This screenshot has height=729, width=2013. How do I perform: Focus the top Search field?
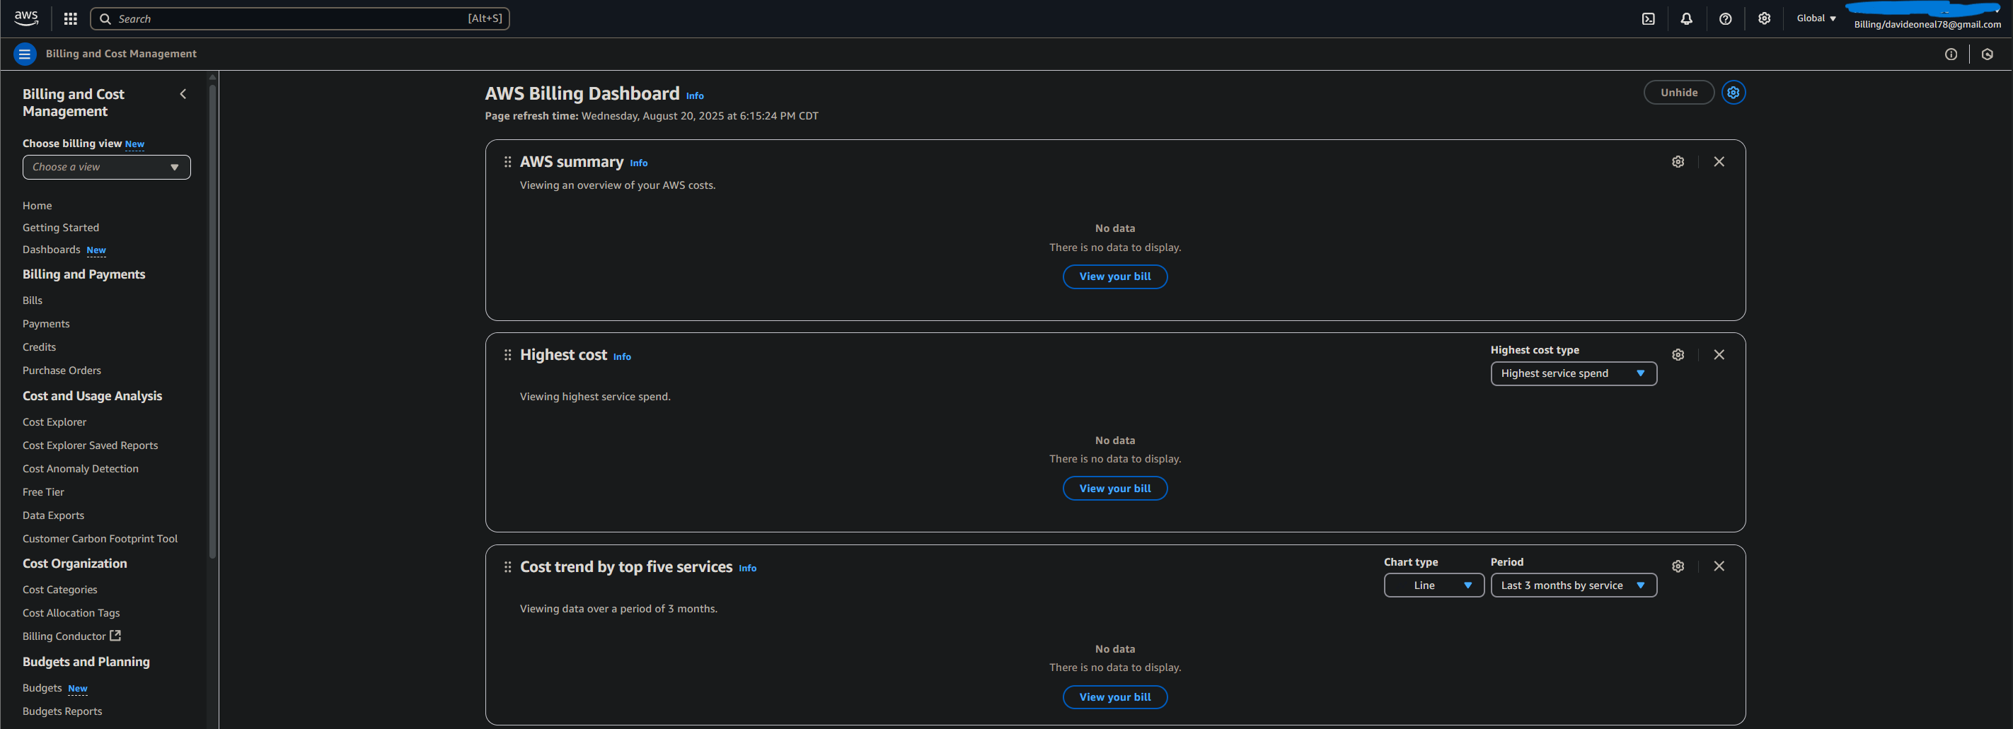[x=300, y=18]
